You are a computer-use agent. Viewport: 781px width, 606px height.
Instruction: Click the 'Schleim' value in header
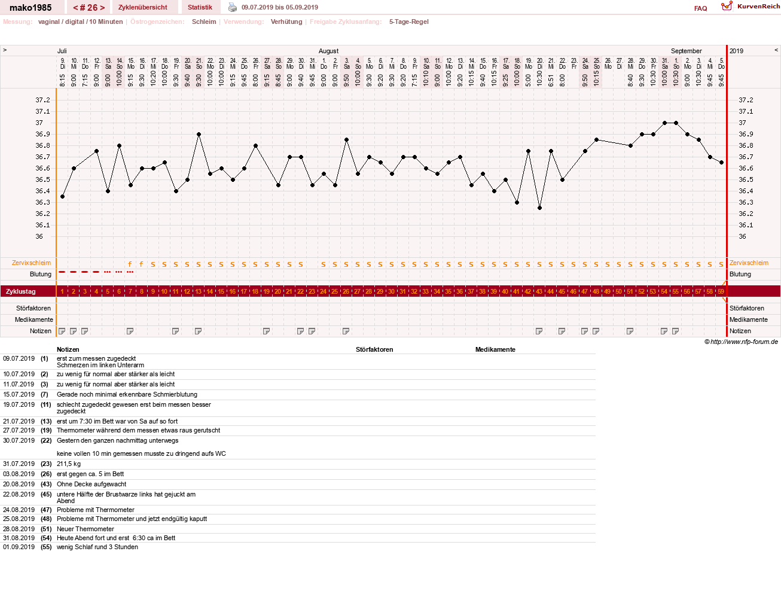point(204,22)
